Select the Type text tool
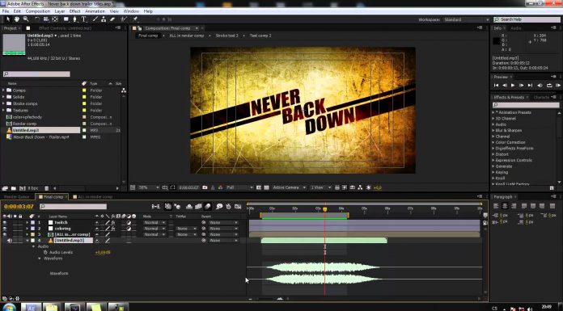 (x=83, y=19)
